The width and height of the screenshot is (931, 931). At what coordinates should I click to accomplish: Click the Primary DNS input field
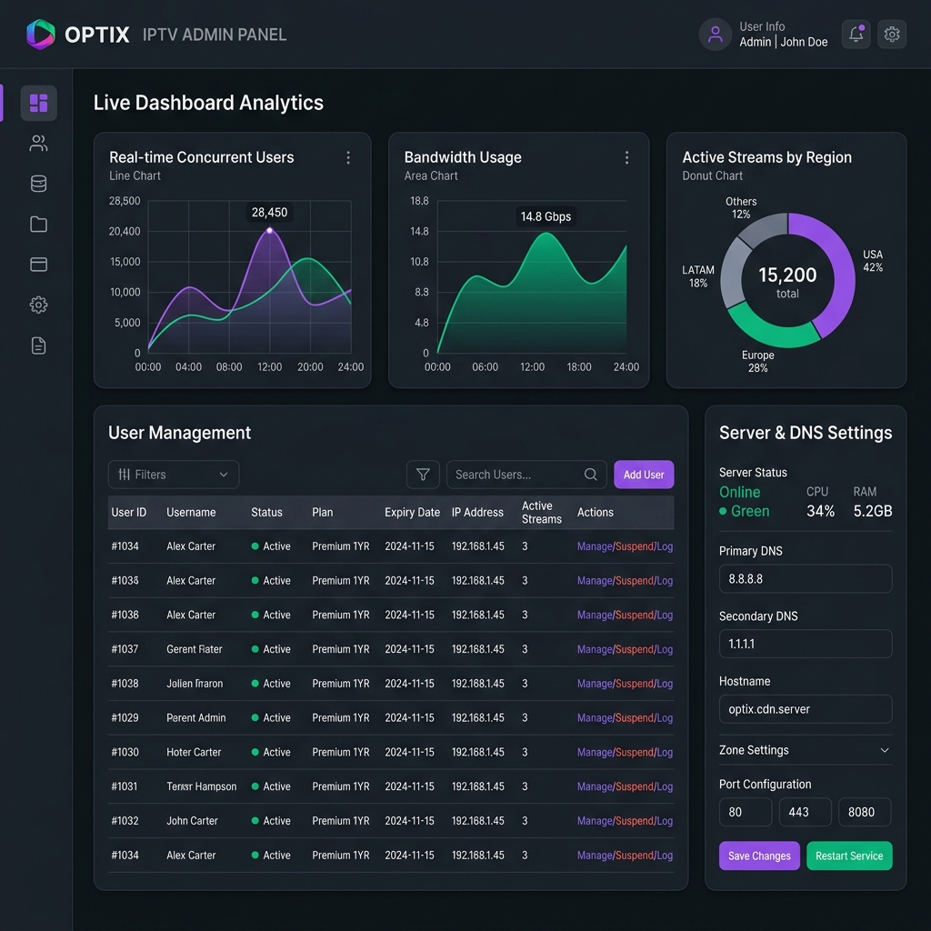[x=806, y=578]
